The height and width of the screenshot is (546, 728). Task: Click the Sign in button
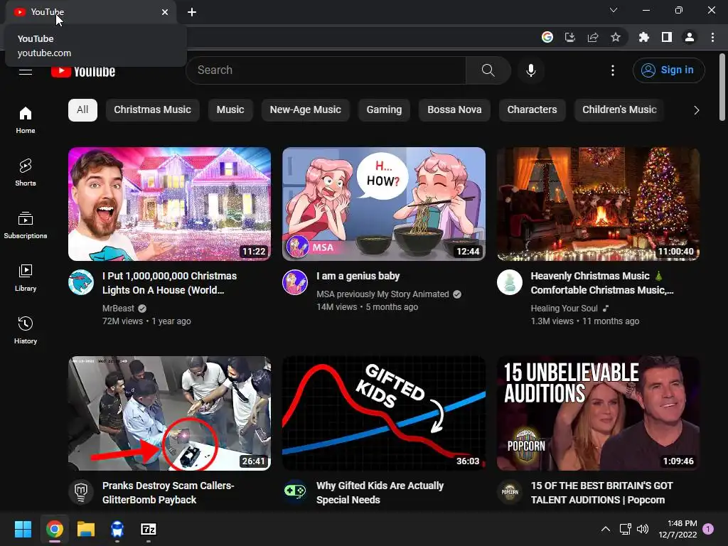[668, 70]
